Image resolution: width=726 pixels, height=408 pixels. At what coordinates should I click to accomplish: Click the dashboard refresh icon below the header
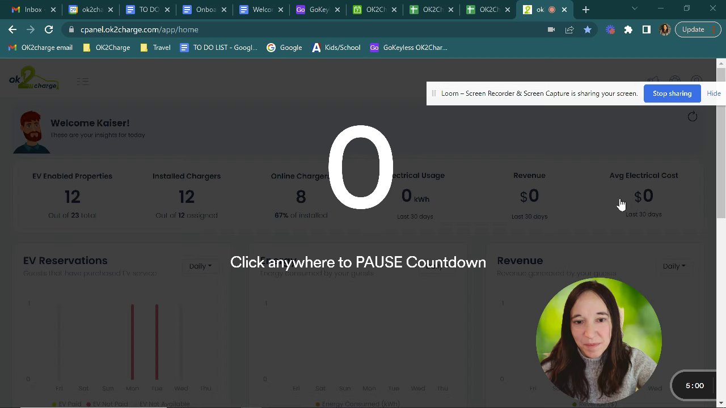[x=693, y=117]
